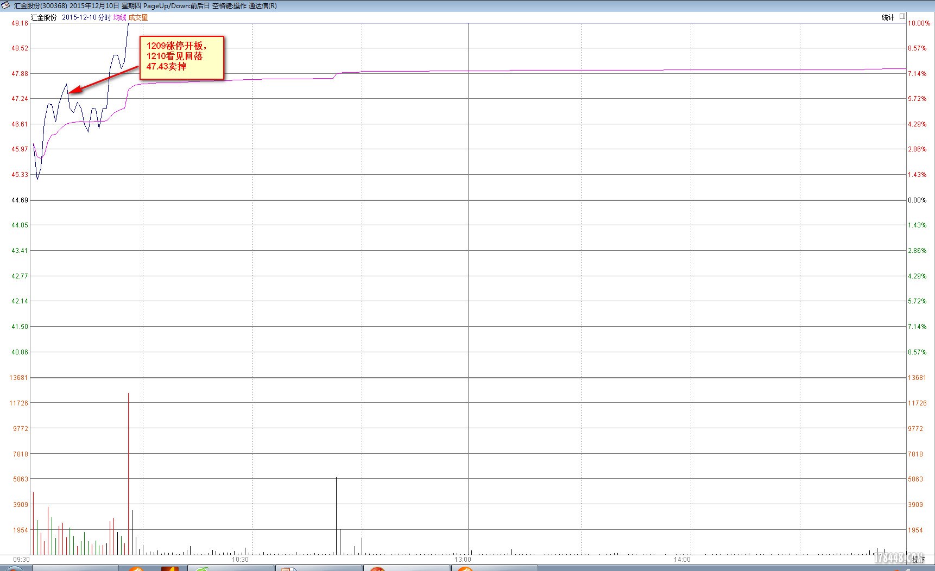Click the 操作 button at bottom right
The image size is (935, 571).
[x=918, y=559]
